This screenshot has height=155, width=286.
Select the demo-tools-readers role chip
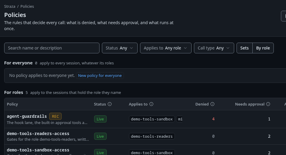click(x=152, y=137)
